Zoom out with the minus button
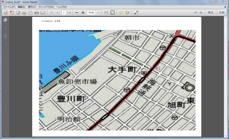The width and height of the screenshot is (229, 139). click(x=77, y=13)
